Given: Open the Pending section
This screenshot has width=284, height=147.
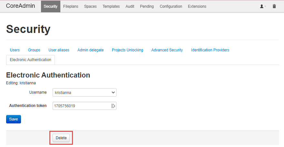Looking at the screenshot, I should [147, 6].
